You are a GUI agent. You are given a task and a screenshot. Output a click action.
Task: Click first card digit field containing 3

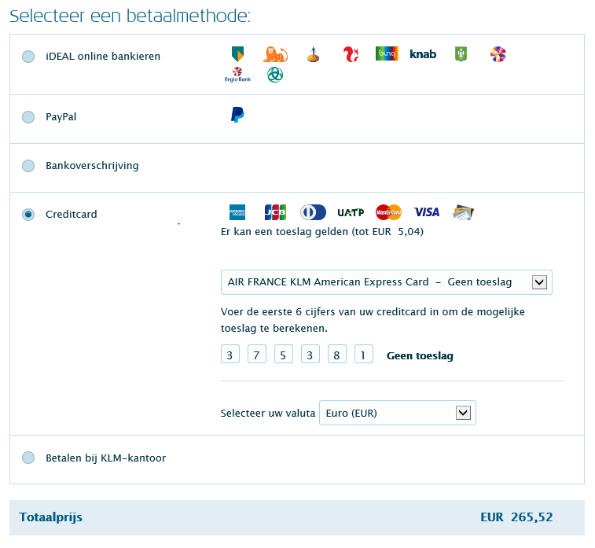pyautogui.click(x=230, y=354)
